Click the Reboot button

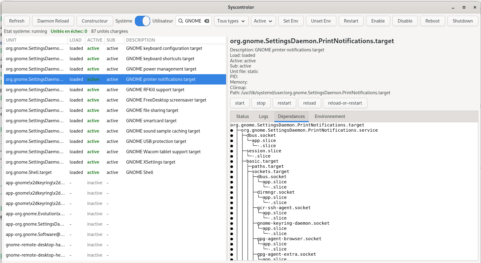[x=432, y=21]
